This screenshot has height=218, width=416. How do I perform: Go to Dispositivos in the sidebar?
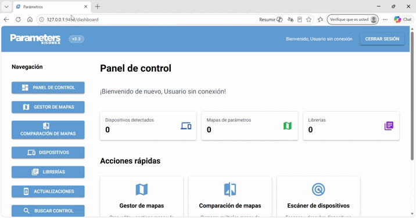(48, 152)
